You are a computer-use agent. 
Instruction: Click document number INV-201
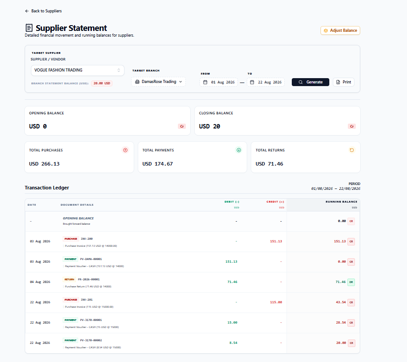click(87, 300)
